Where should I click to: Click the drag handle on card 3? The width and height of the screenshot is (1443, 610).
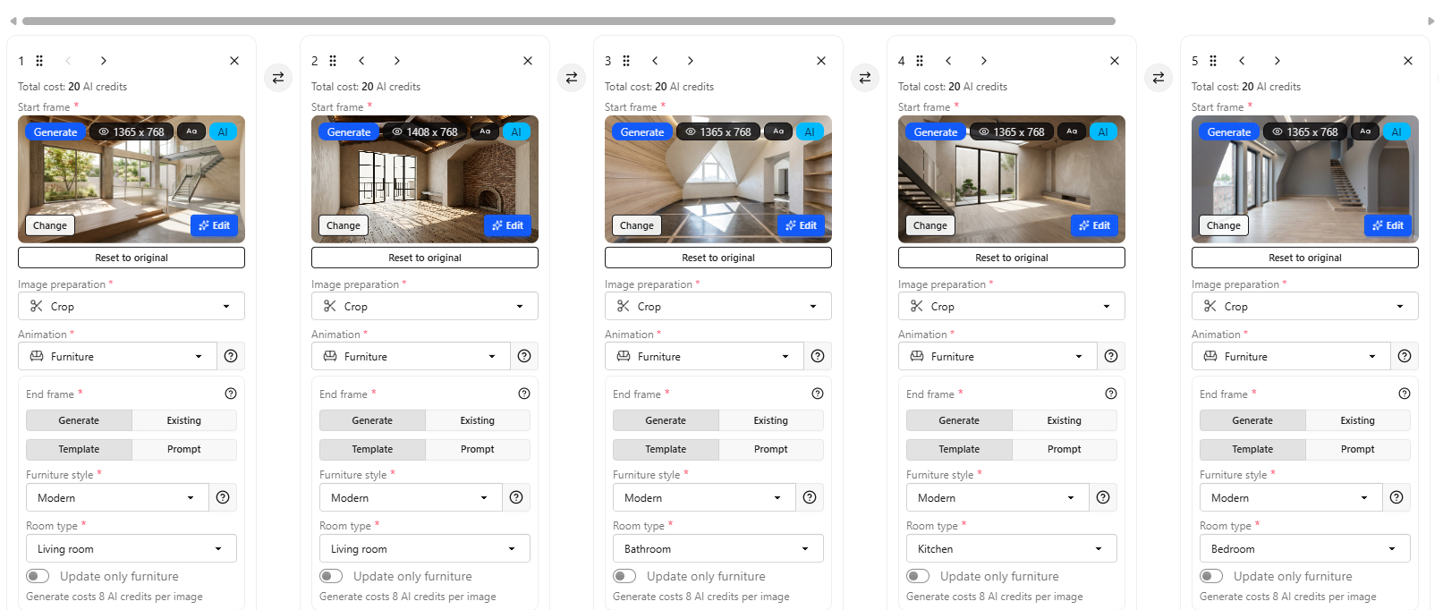(626, 61)
